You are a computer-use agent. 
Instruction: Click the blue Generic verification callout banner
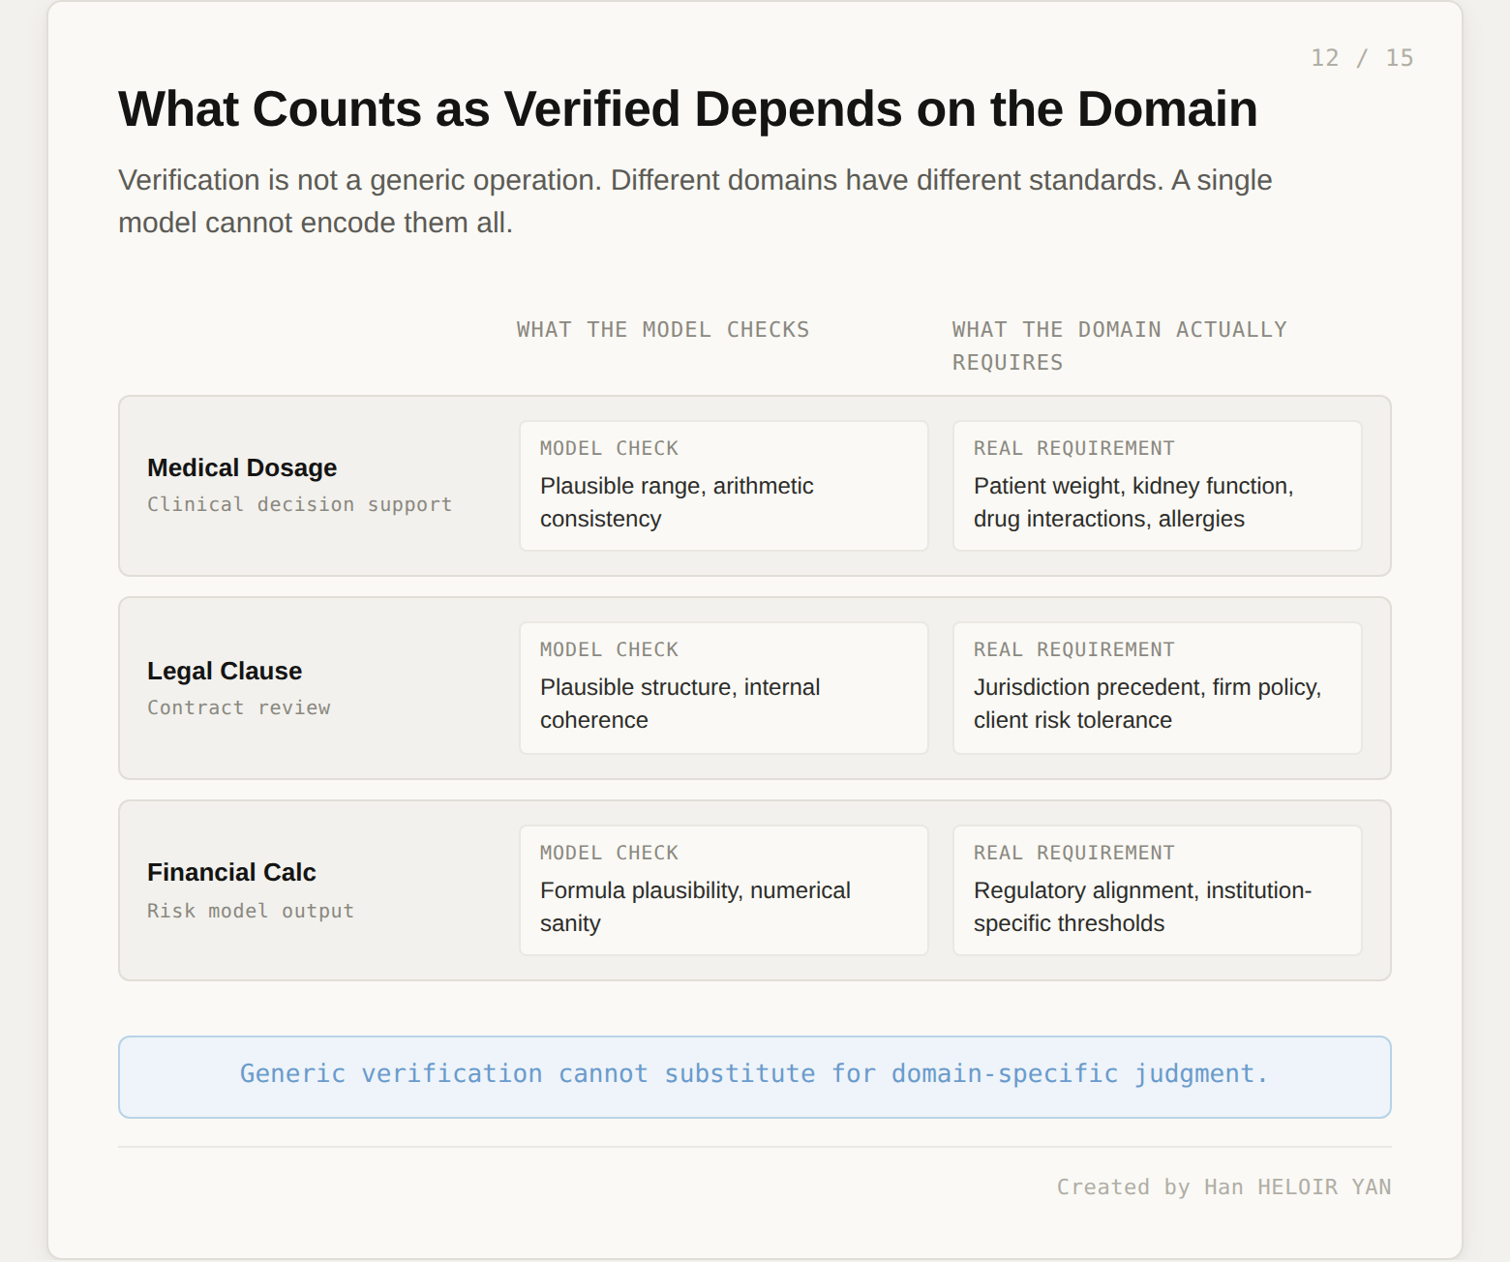(755, 1077)
